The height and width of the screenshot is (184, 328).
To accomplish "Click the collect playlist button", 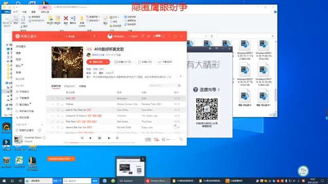I will tap(123, 62).
